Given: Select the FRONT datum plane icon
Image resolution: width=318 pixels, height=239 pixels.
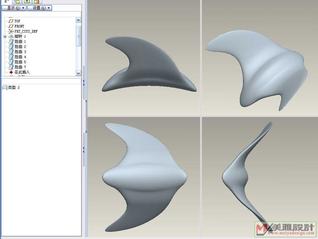Looking at the screenshot, I should click(11, 26).
